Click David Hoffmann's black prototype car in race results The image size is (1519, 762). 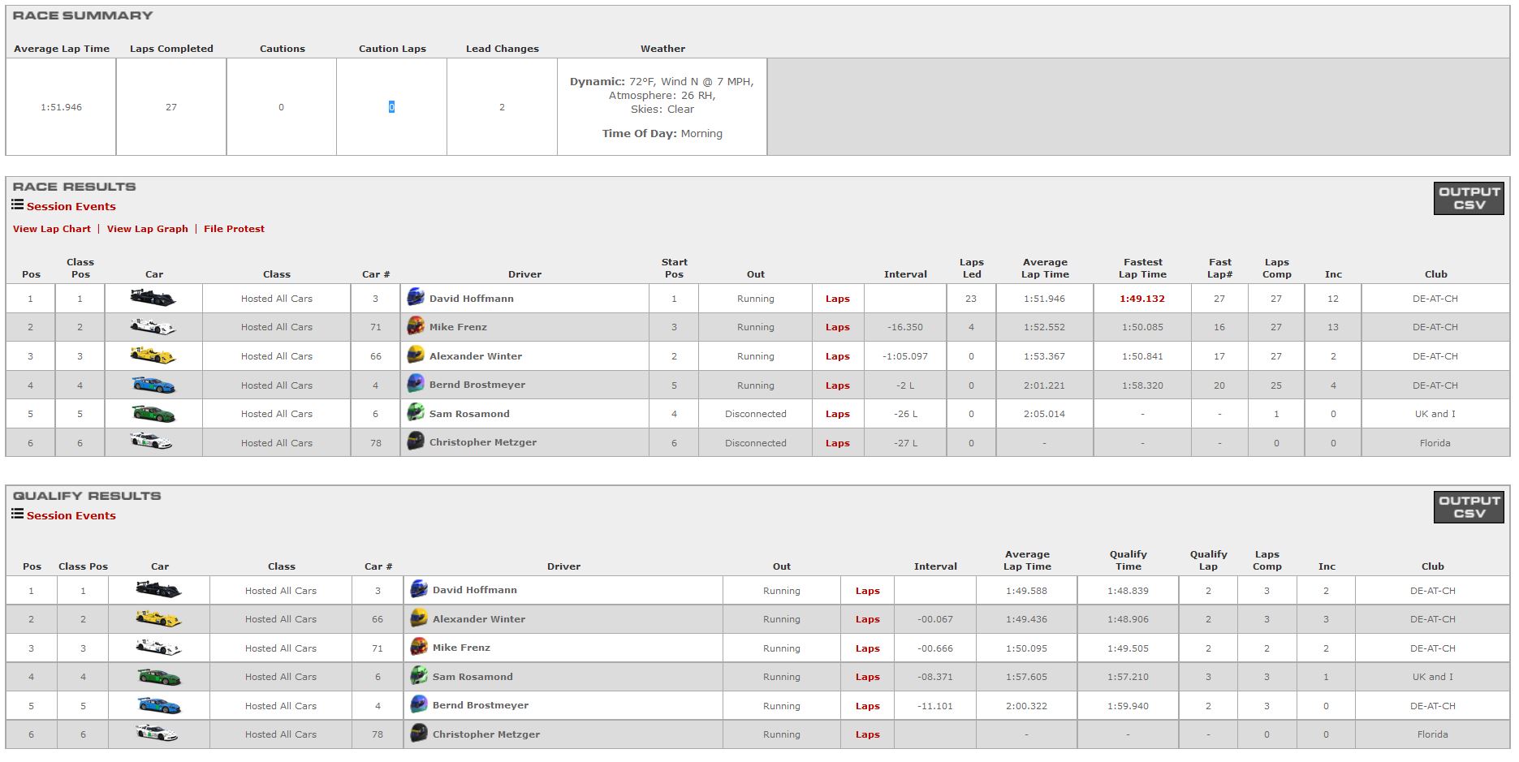153,298
